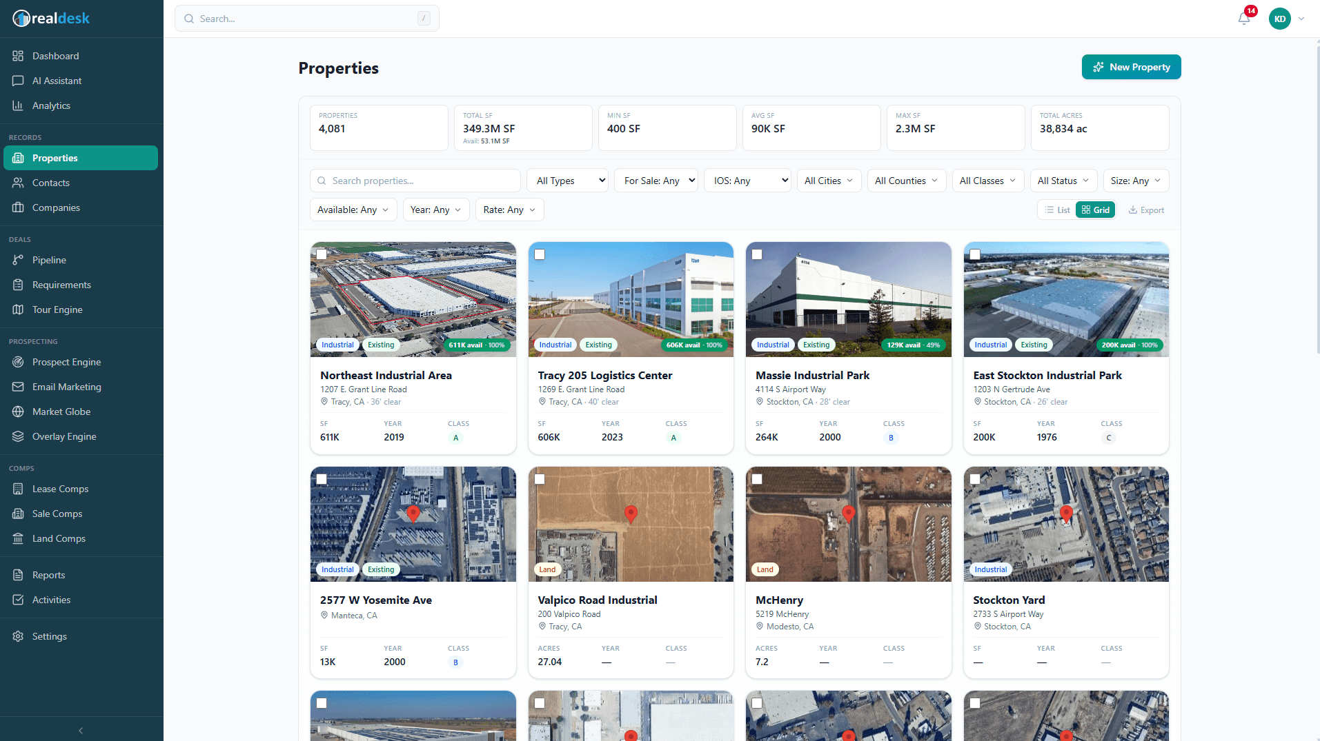Screen dimensions: 1320x741
Task: Click the Email Marketing envelope icon
Action: [x=18, y=387]
